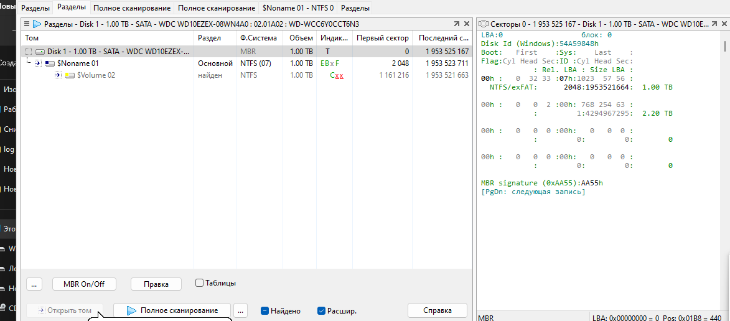Uncheck the Расшир. checkbox
Screen dimensions: 730x321
(x=321, y=310)
